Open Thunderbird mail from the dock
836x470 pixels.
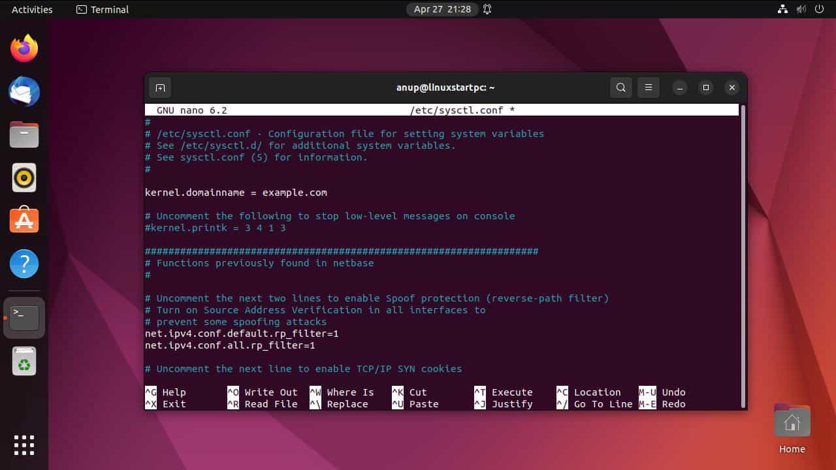click(x=24, y=91)
